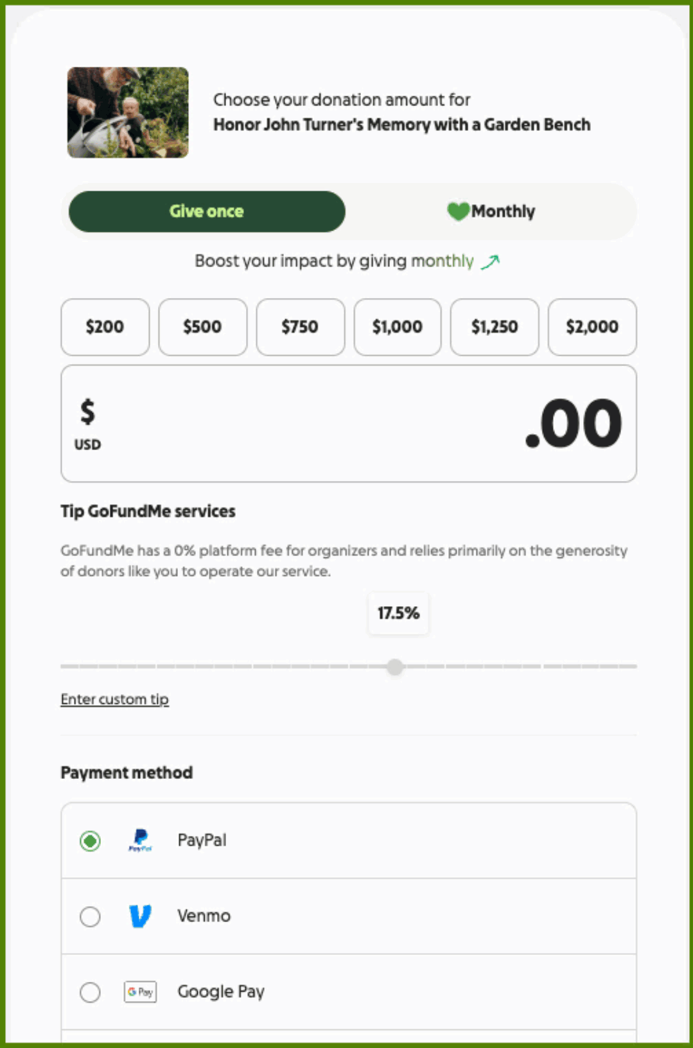Switch to the Give once tab
The width and height of the screenshot is (693, 1048).
pos(207,211)
